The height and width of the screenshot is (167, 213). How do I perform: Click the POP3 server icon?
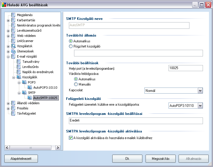pos(24,82)
